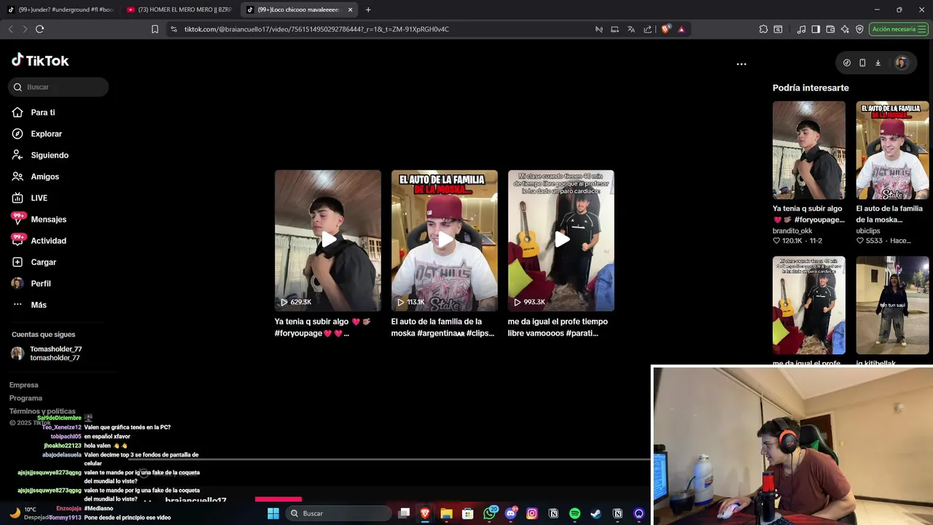933x525 pixels.
Task: Open Steam from the taskbar
Action: (596, 513)
